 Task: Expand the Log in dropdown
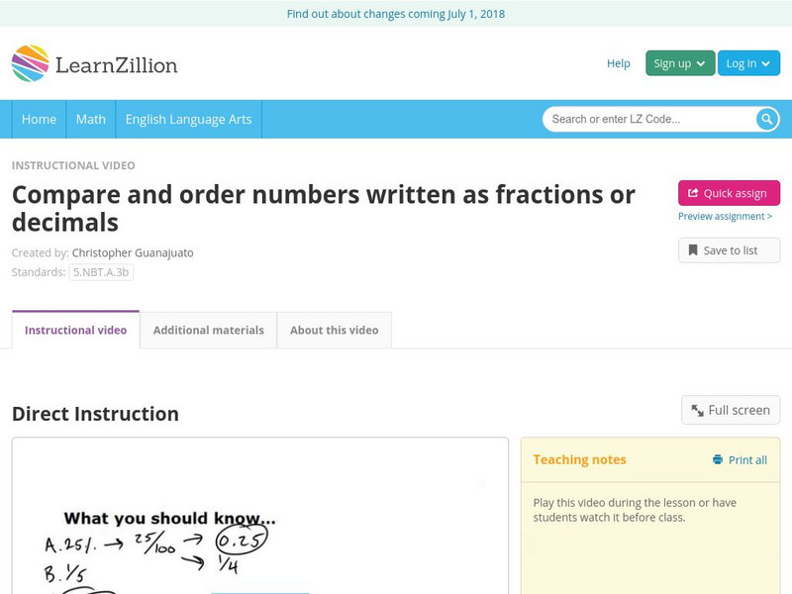click(x=747, y=63)
